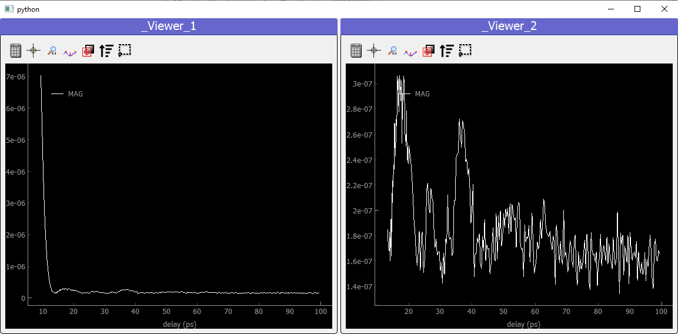Choose the dashed rectangle selection tool in _Viewer_1
Image resolution: width=678 pixels, height=334 pixels.
point(125,50)
